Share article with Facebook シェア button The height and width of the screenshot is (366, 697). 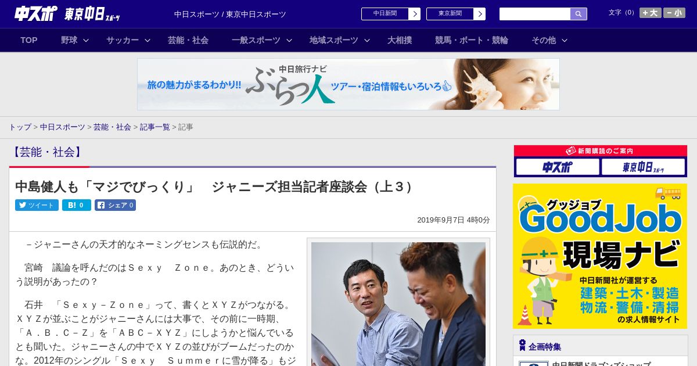click(115, 205)
